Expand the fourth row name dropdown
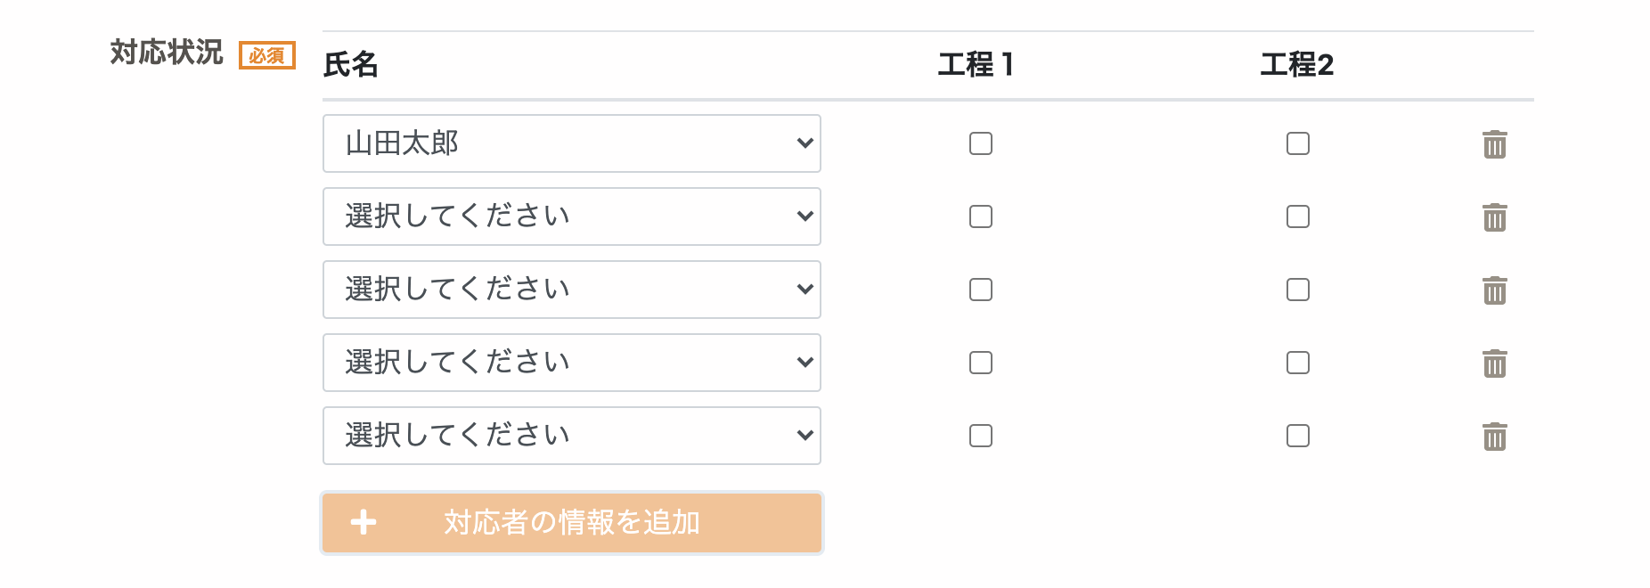Screen dimensions: 1650x588 [571, 363]
